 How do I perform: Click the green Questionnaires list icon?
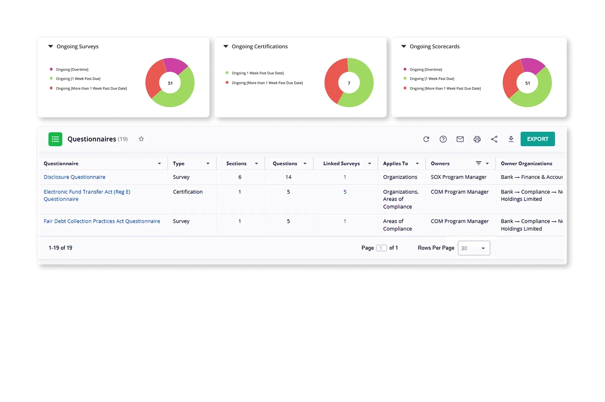tap(55, 139)
